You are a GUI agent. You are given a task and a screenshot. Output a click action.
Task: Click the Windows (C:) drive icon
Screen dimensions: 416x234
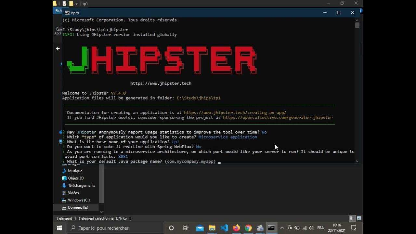pyautogui.click(x=64, y=200)
